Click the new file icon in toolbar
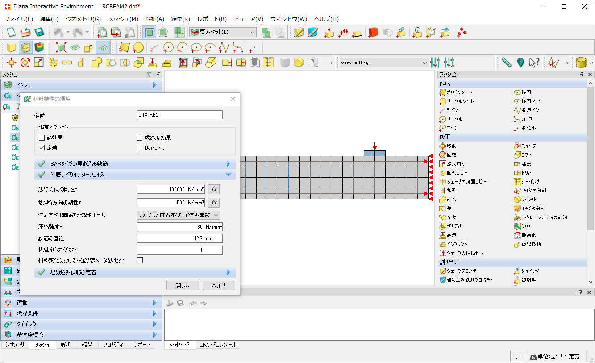 point(11,32)
